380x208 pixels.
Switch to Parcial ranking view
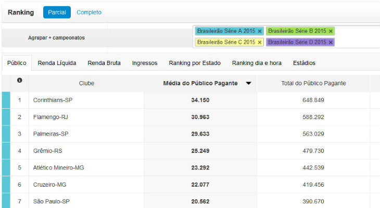(57, 12)
